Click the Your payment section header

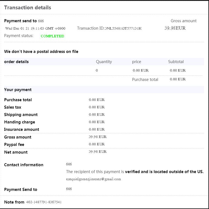pyautogui.click(x=18, y=90)
